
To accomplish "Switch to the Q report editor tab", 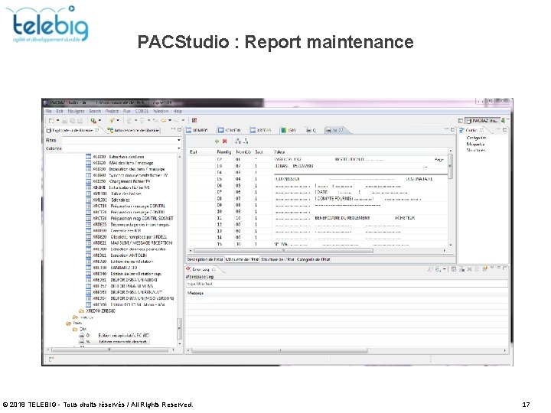I will coord(311,130).
